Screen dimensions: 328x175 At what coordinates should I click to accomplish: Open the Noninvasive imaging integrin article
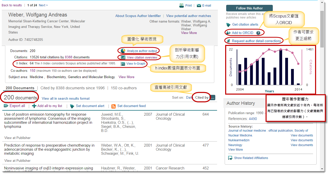pyautogui.click(x=49, y=170)
